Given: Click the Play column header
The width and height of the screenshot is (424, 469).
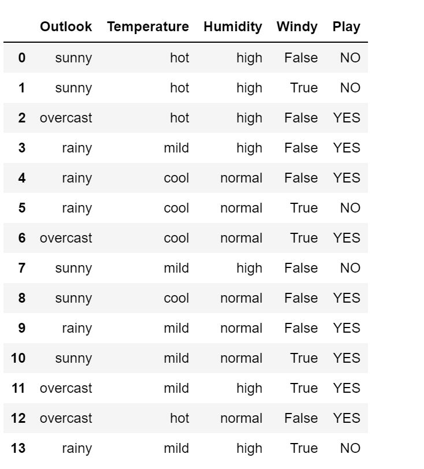Looking at the screenshot, I should [x=346, y=27].
